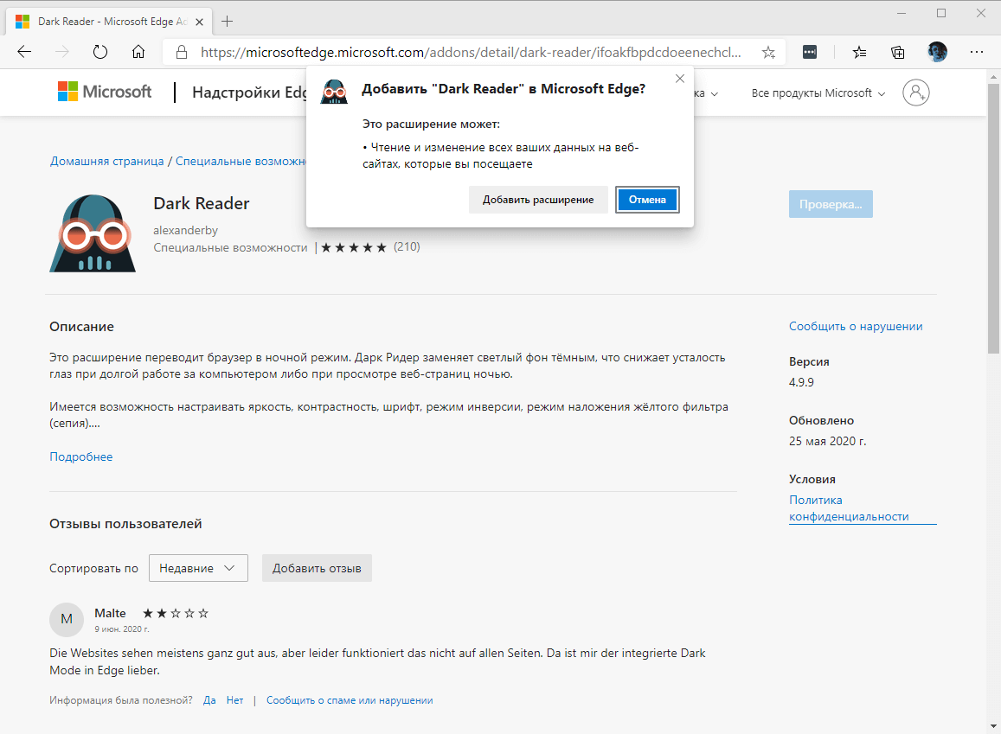Open Специальные возможности breadcrumb link
The width and height of the screenshot is (1001, 734).
(x=241, y=162)
